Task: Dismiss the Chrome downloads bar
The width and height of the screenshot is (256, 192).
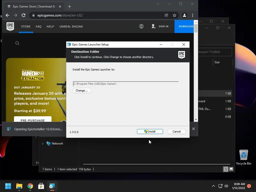Action: click(x=193, y=129)
